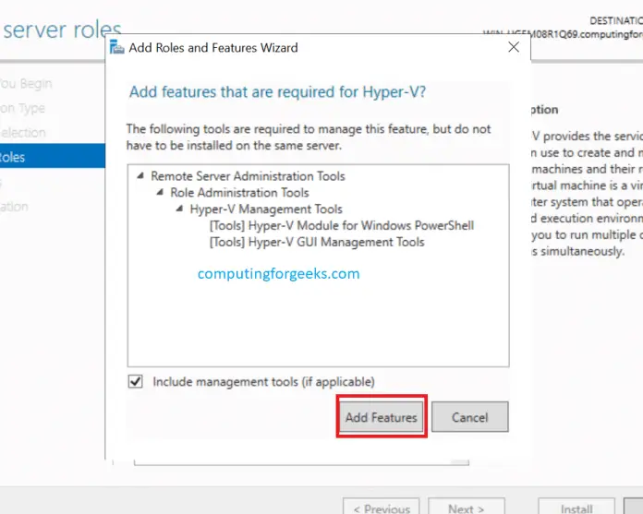Switch to the Installation Type step

click(x=22, y=108)
